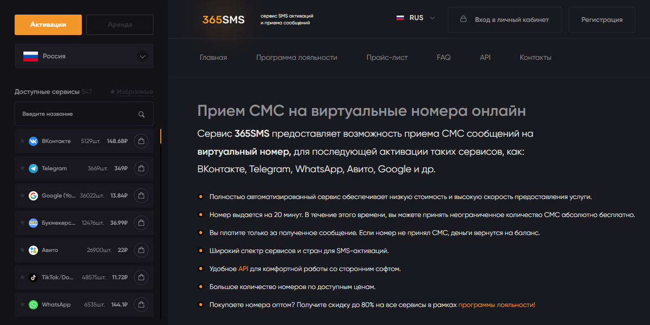Click the WhatsApp price 144.1₽
The width and height of the screenshot is (650, 325).
tap(119, 305)
